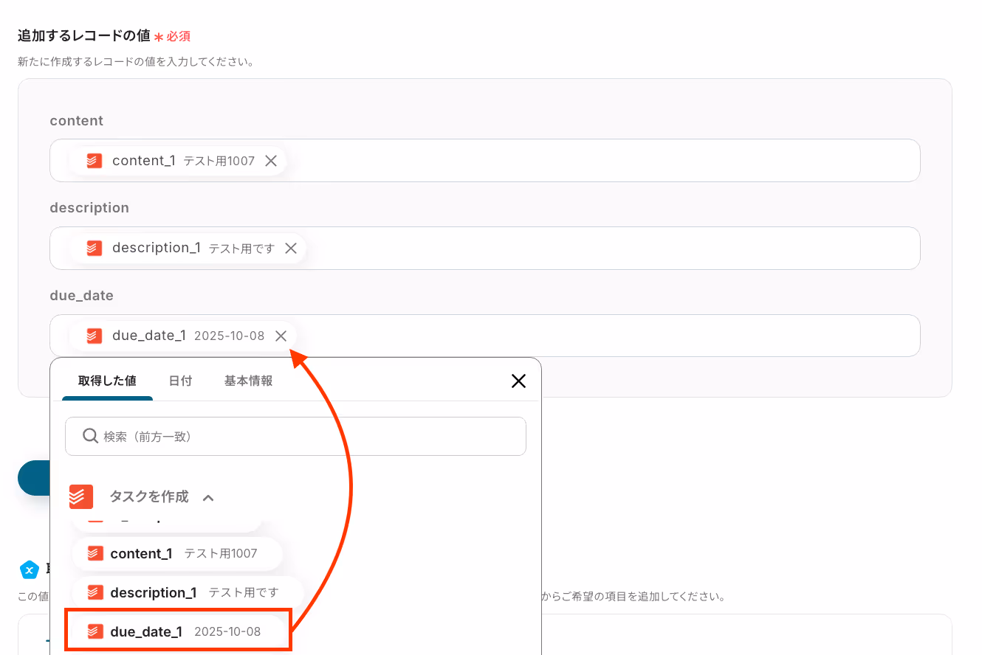The image size is (982, 655).
Task: Collapse the タスクを作成 section chevron
Action: 208,498
